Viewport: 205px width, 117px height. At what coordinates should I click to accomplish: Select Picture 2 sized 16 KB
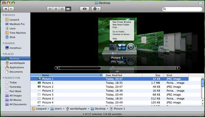point(110,91)
